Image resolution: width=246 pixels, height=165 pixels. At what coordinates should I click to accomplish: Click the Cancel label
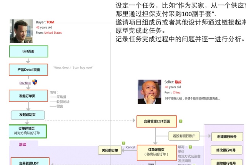click(131, 147)
